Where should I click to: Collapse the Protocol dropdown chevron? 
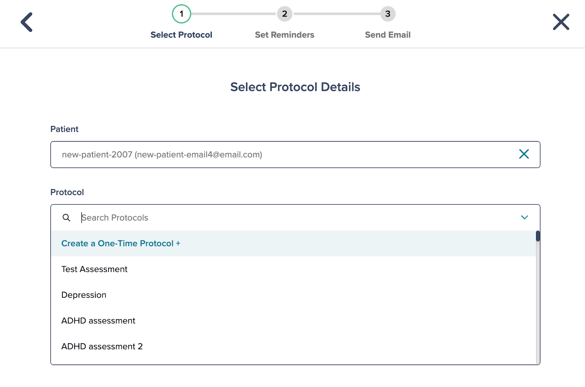coord(524,218)
